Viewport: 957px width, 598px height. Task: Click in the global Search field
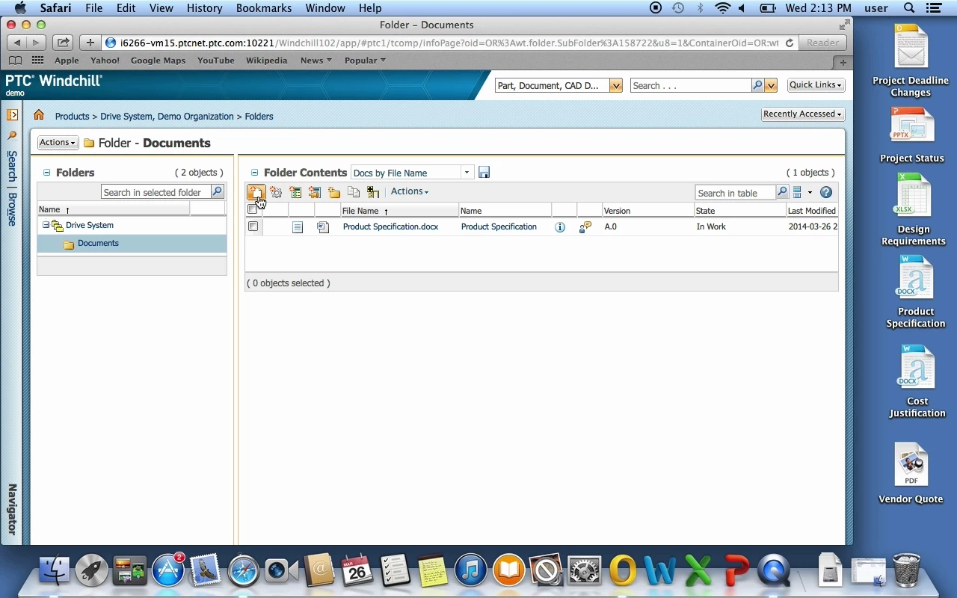[x=691, y=85]
